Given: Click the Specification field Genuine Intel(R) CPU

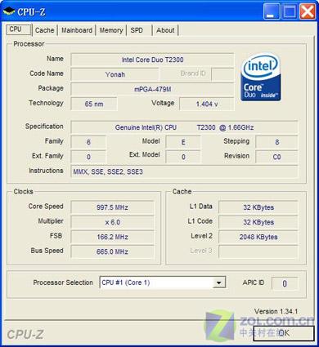Looking at the screenshot, I should click(x=184, y=127).
